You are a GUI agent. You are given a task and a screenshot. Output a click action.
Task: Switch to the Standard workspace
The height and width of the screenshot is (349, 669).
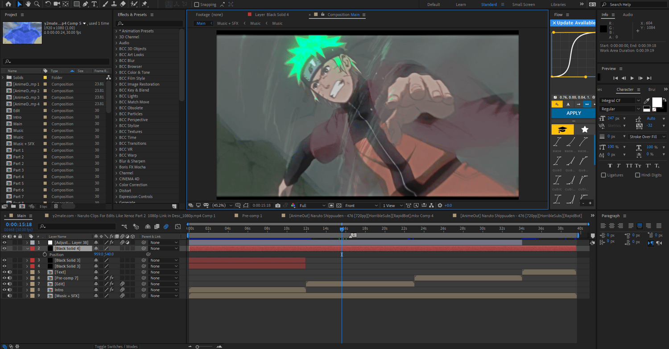[x=489, y=4]
